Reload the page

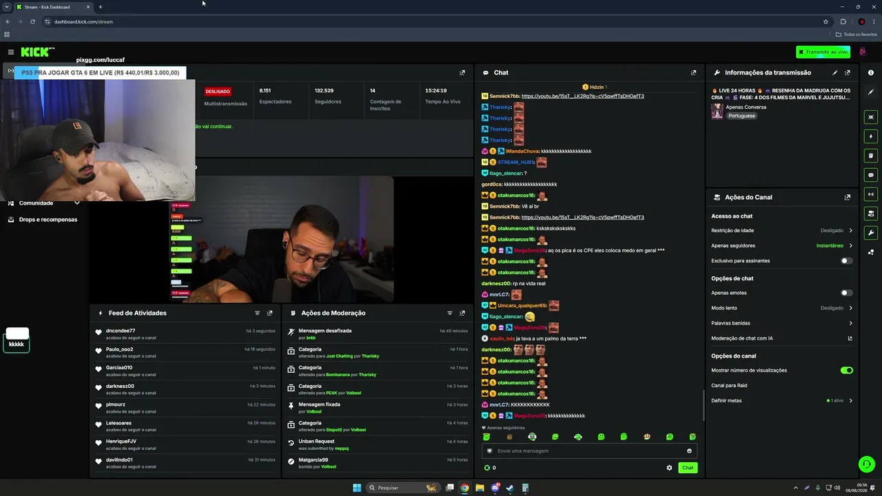[32, 21]
